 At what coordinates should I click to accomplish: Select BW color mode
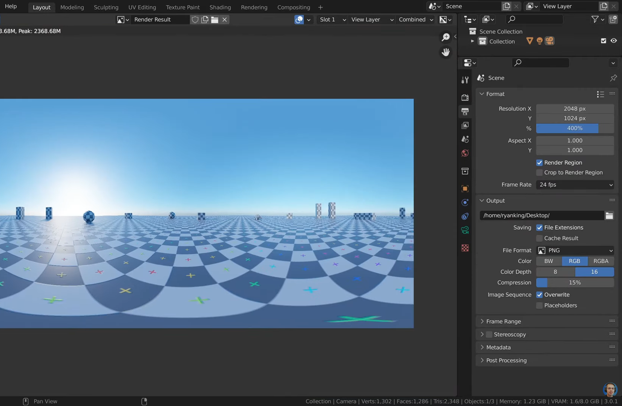point(549,261)
